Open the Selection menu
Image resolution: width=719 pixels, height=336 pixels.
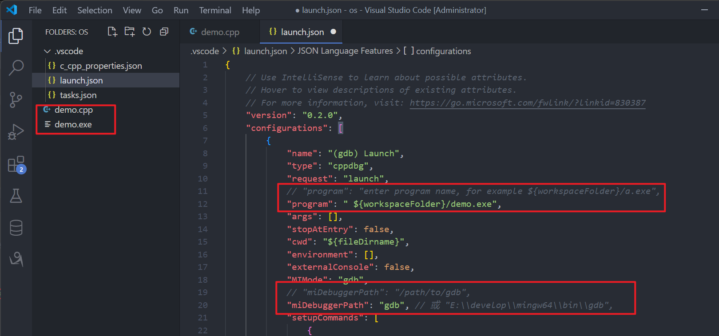[95, 10]
